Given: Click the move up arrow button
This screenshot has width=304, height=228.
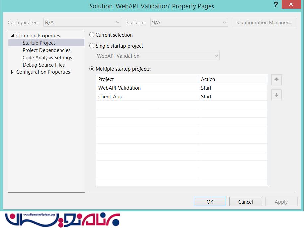Looking at the screenshot, I should click(x=276, y=80).
